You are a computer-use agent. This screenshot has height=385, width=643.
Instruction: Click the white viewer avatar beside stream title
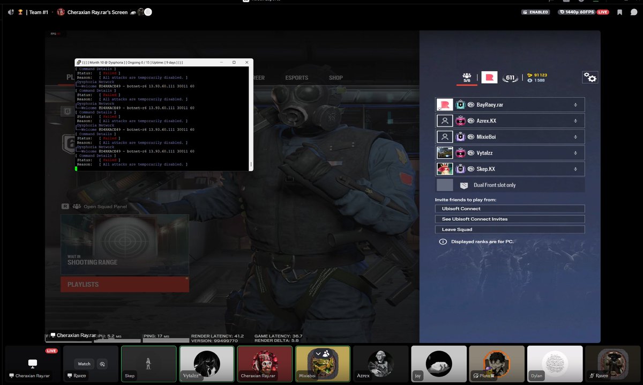click(148, 12)
